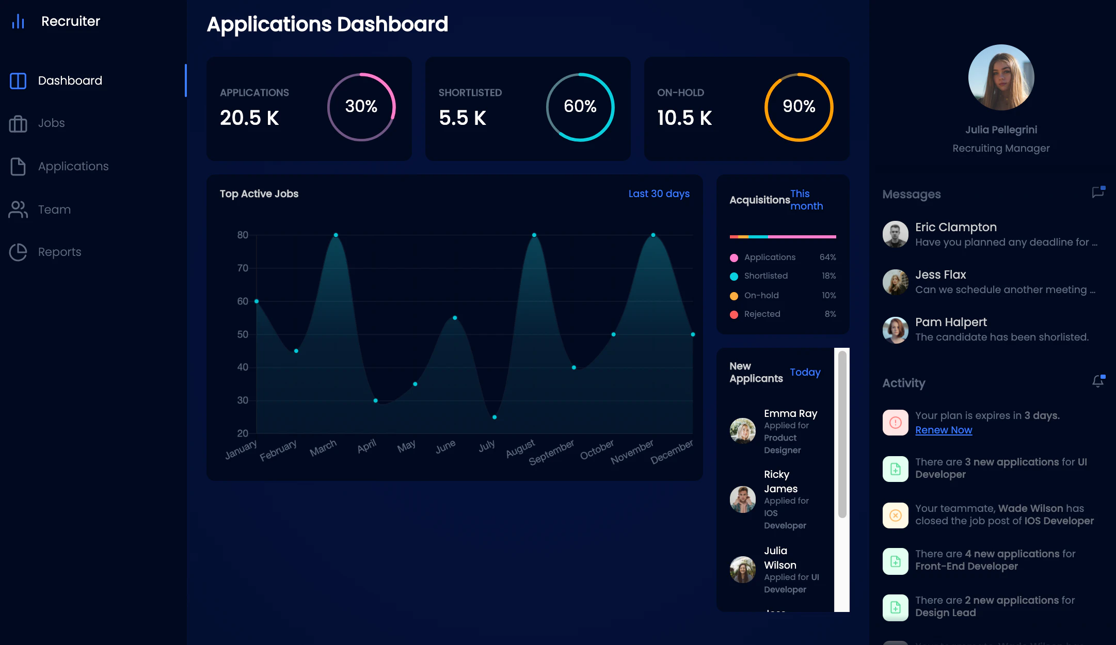Click the Applications document icon
This screenshot has height=645, width=1116.
[18, 166]
